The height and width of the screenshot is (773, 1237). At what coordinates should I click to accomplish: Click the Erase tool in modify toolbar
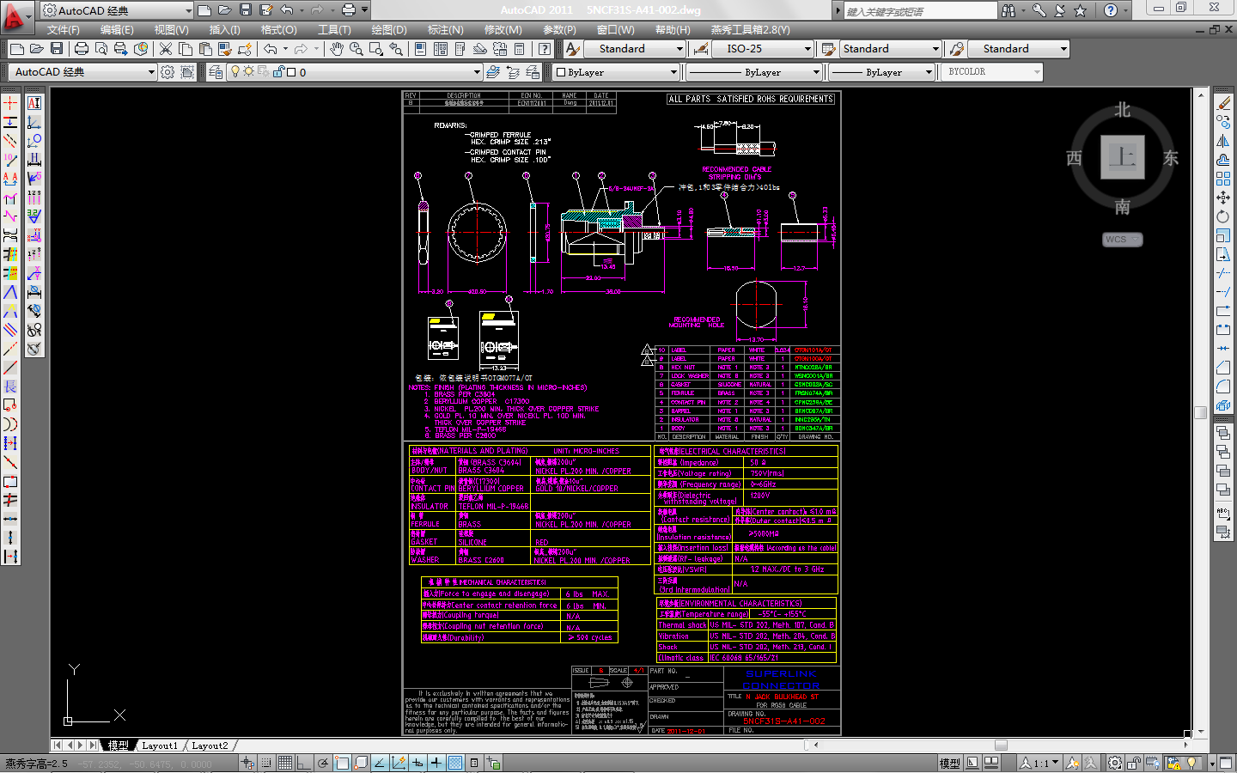[1223, 103]
